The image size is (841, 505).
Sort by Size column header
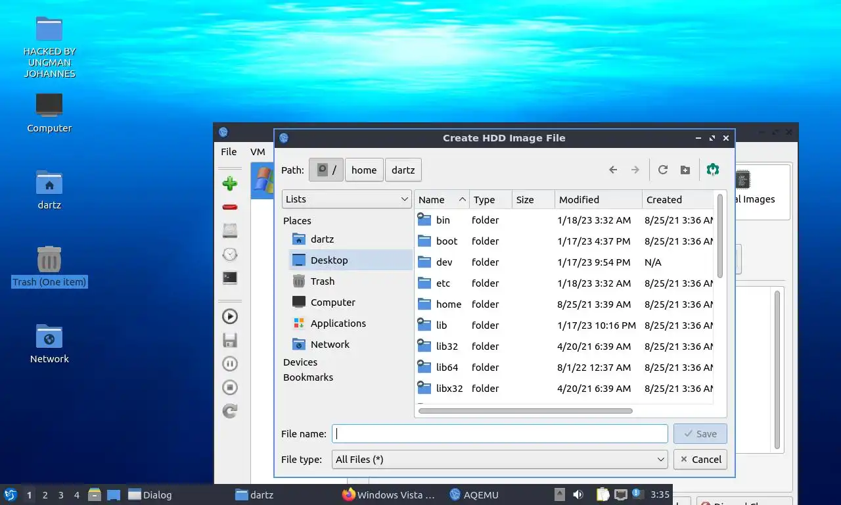(x=534, y=200)
